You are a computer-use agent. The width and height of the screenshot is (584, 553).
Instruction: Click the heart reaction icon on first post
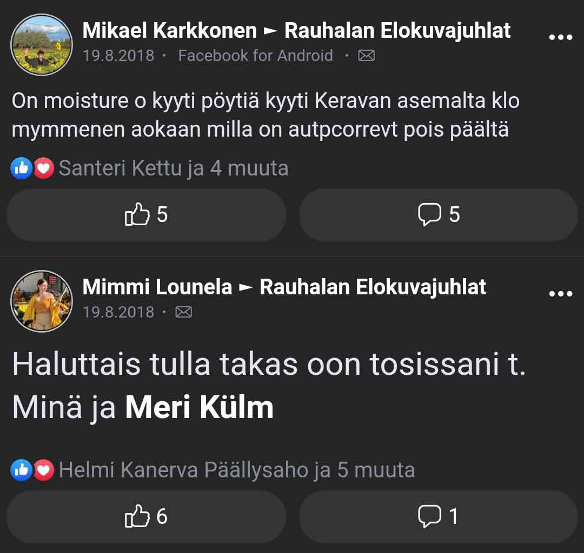point(44,169)
